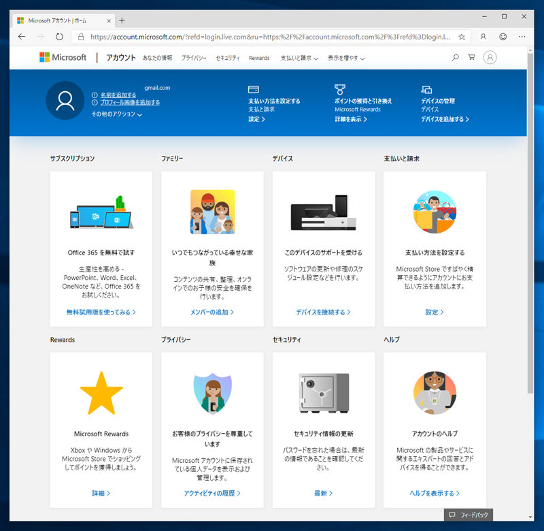Click アカウントのヘルプ title
544x531 pixels.
[x=435, y=434]
